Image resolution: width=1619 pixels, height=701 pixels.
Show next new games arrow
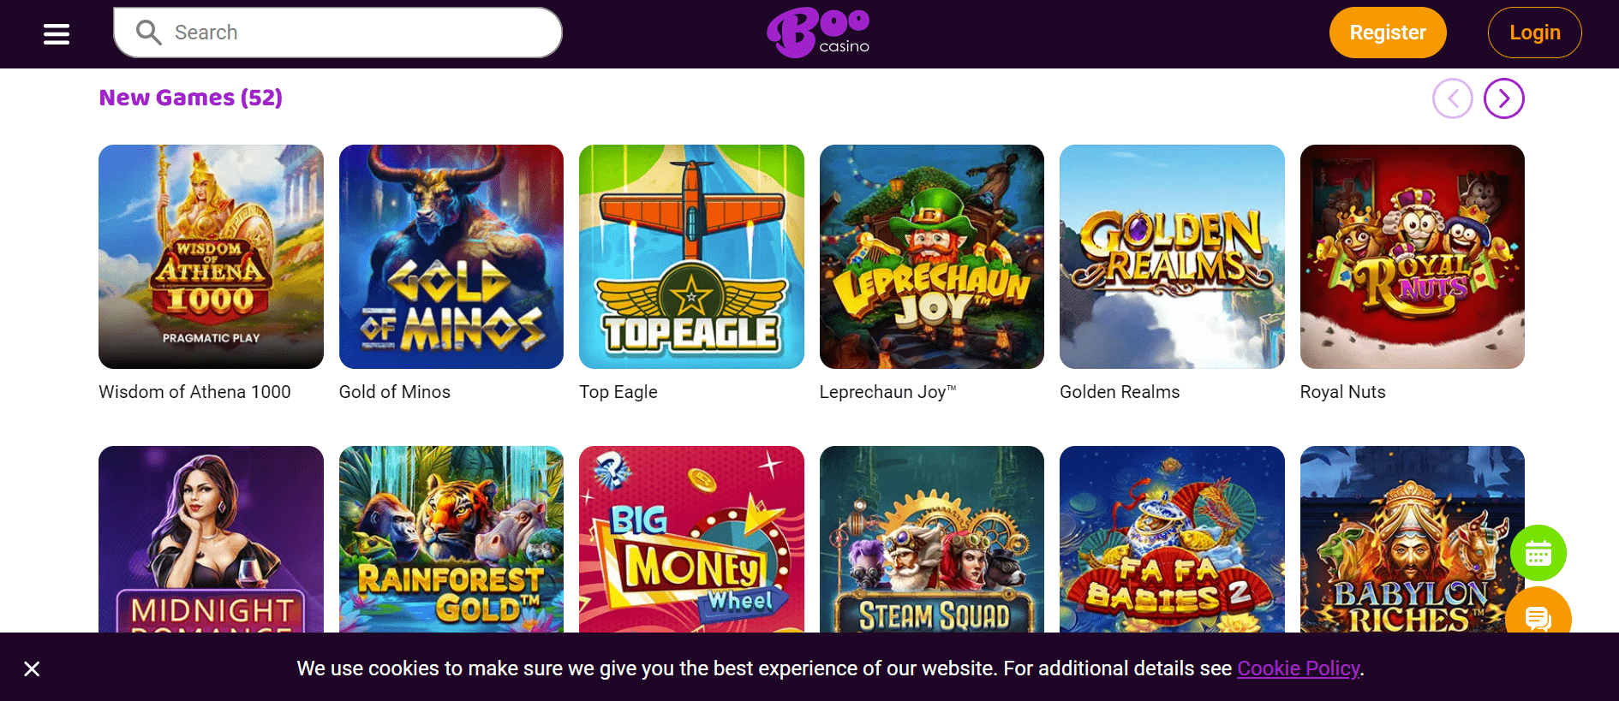click(1503, 98)
